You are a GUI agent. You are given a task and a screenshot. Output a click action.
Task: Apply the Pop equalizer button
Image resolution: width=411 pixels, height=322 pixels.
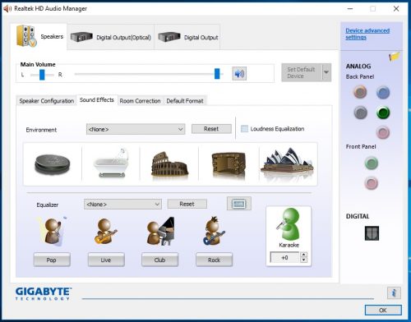[x=52, y=260]
